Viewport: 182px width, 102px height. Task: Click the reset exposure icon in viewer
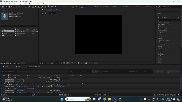click(78, 63)
